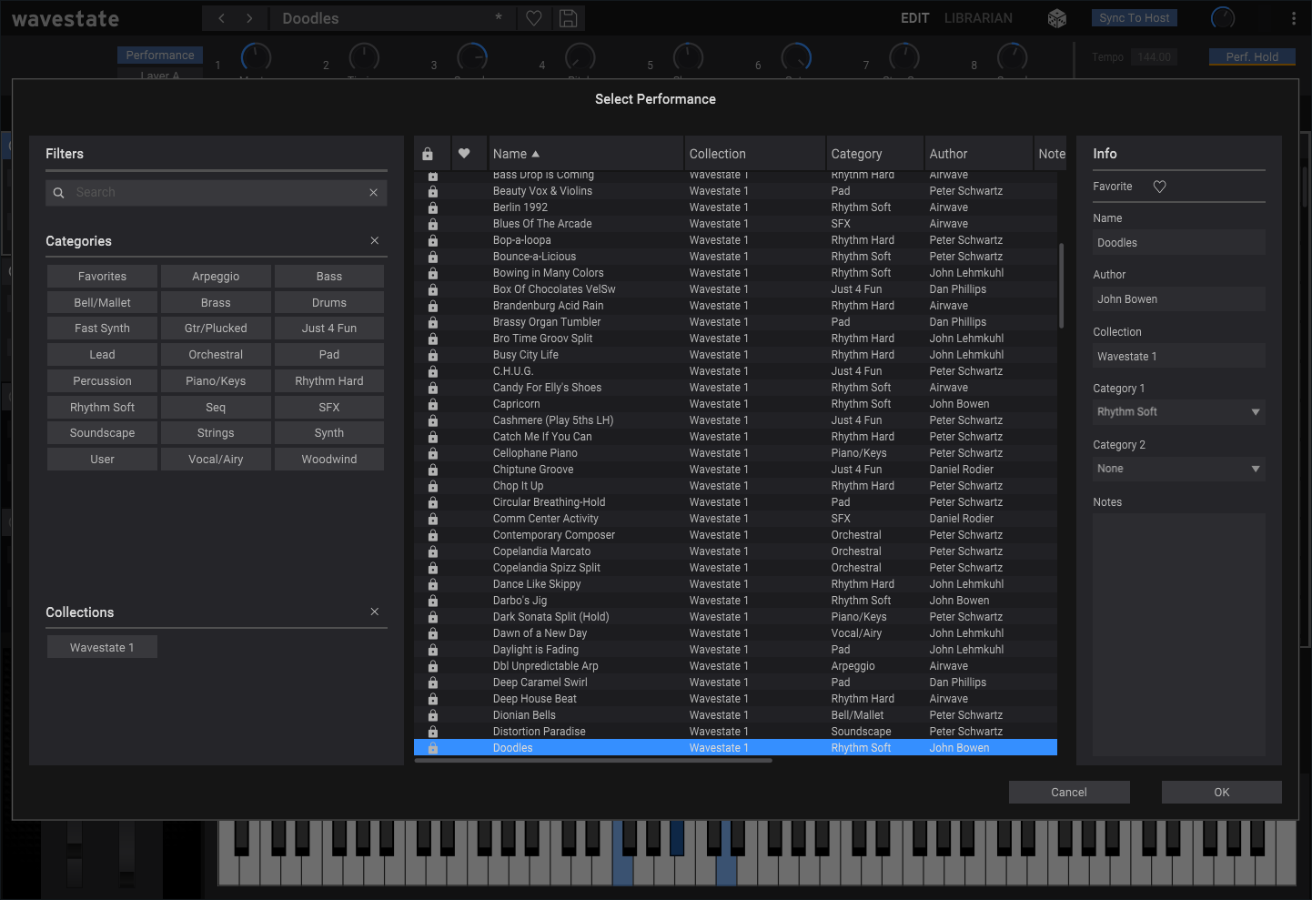The image size is (1312, 900).
Task: Select the Berlin 1992 performance
Action: coord(735,207)
